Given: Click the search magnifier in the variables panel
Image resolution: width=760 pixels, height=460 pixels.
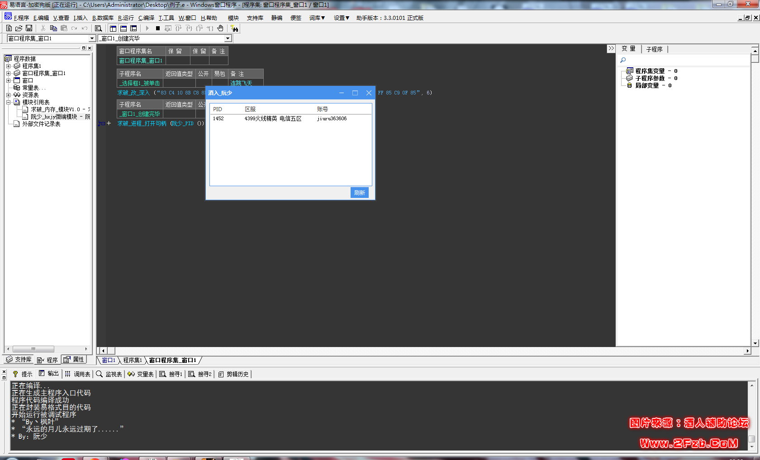Looking at the screenshot, I should [x=623, y=60].
